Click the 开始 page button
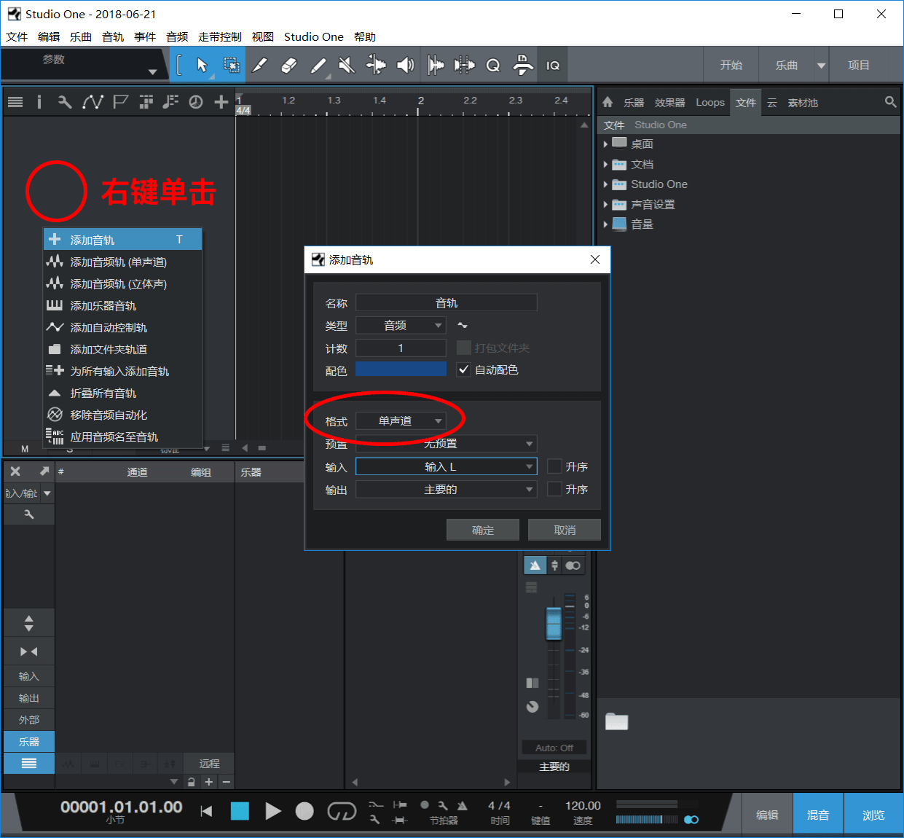The height and width of the screenshot is (838, 904). (x=731, y=65)
